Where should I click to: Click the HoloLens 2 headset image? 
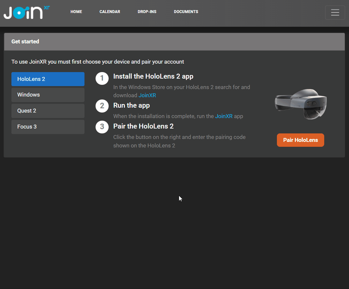(x=300, y=104)
